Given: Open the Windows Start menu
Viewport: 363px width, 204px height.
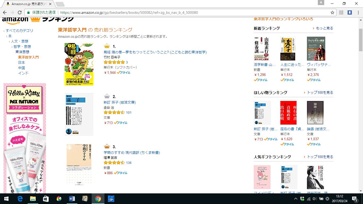Looking at the screenshot, I should 6,199.
